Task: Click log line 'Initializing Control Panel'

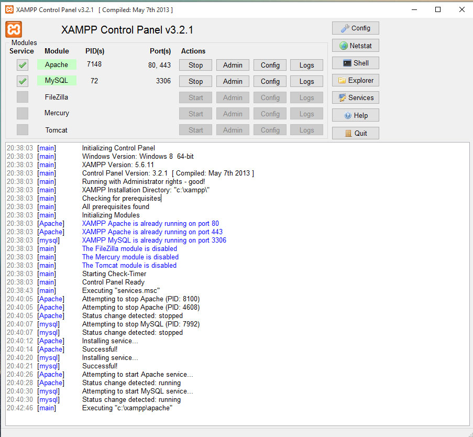Action: click(118, 148)
